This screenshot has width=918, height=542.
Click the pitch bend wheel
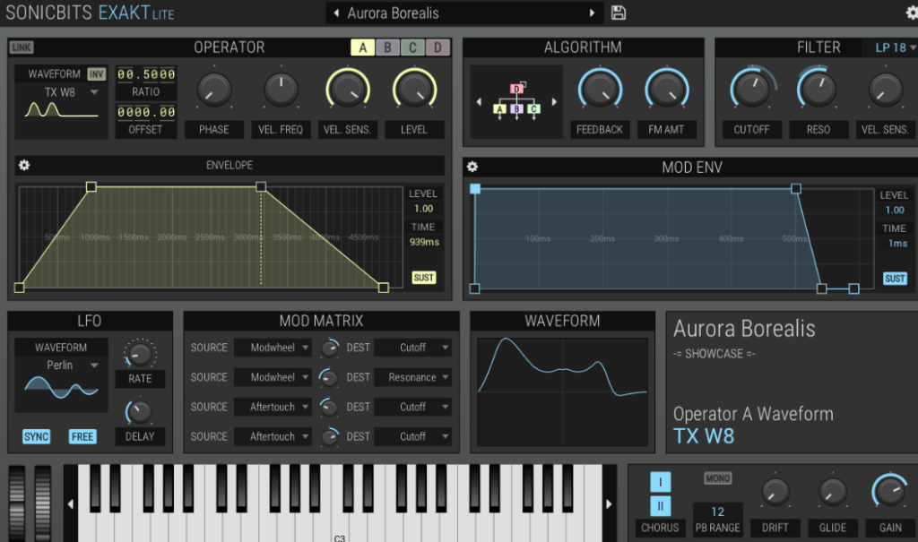tap(17, 503)
